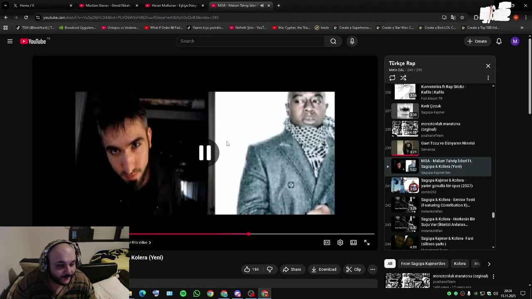Image resolution: width=532 pixels, height=299 pixels.
Task: Toggle shuffle playlist
Action: (x=403, y=78)
